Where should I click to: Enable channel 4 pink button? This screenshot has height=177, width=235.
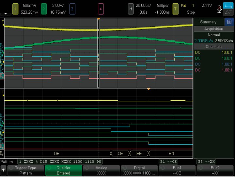tap(101, 9)
